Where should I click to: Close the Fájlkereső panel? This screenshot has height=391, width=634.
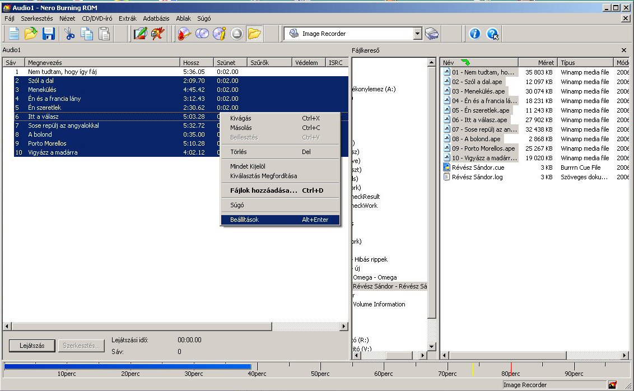point(624,50)
